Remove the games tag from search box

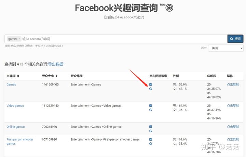click(x=19, y=38)
